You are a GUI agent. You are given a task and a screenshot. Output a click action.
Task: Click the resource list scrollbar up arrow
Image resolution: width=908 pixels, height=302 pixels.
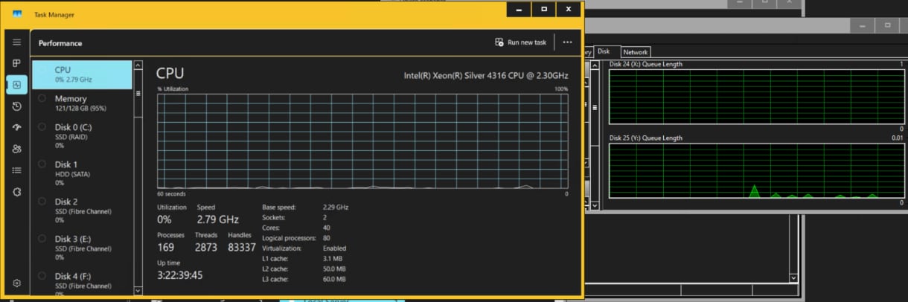pyautogui.click(x=138, y=65)
